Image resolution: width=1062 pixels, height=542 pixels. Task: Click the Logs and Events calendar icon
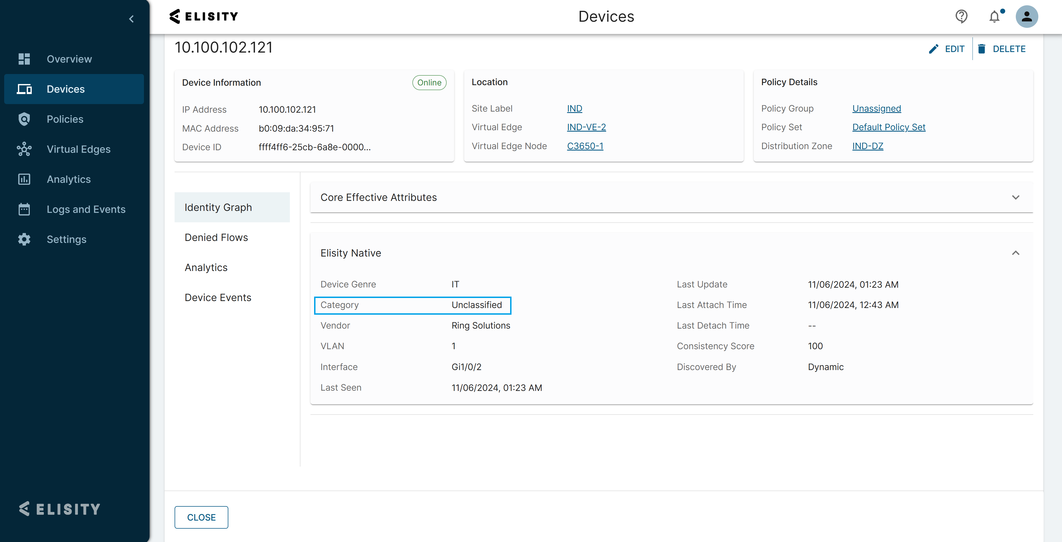pyautogui.click(x=24, y=209)
